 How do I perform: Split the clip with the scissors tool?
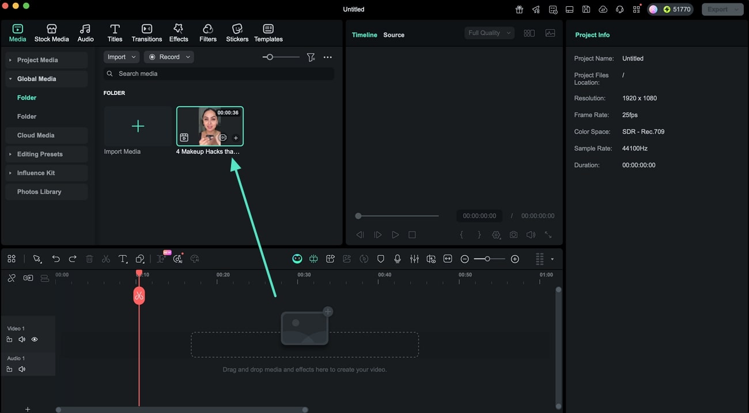pos(106,259)
